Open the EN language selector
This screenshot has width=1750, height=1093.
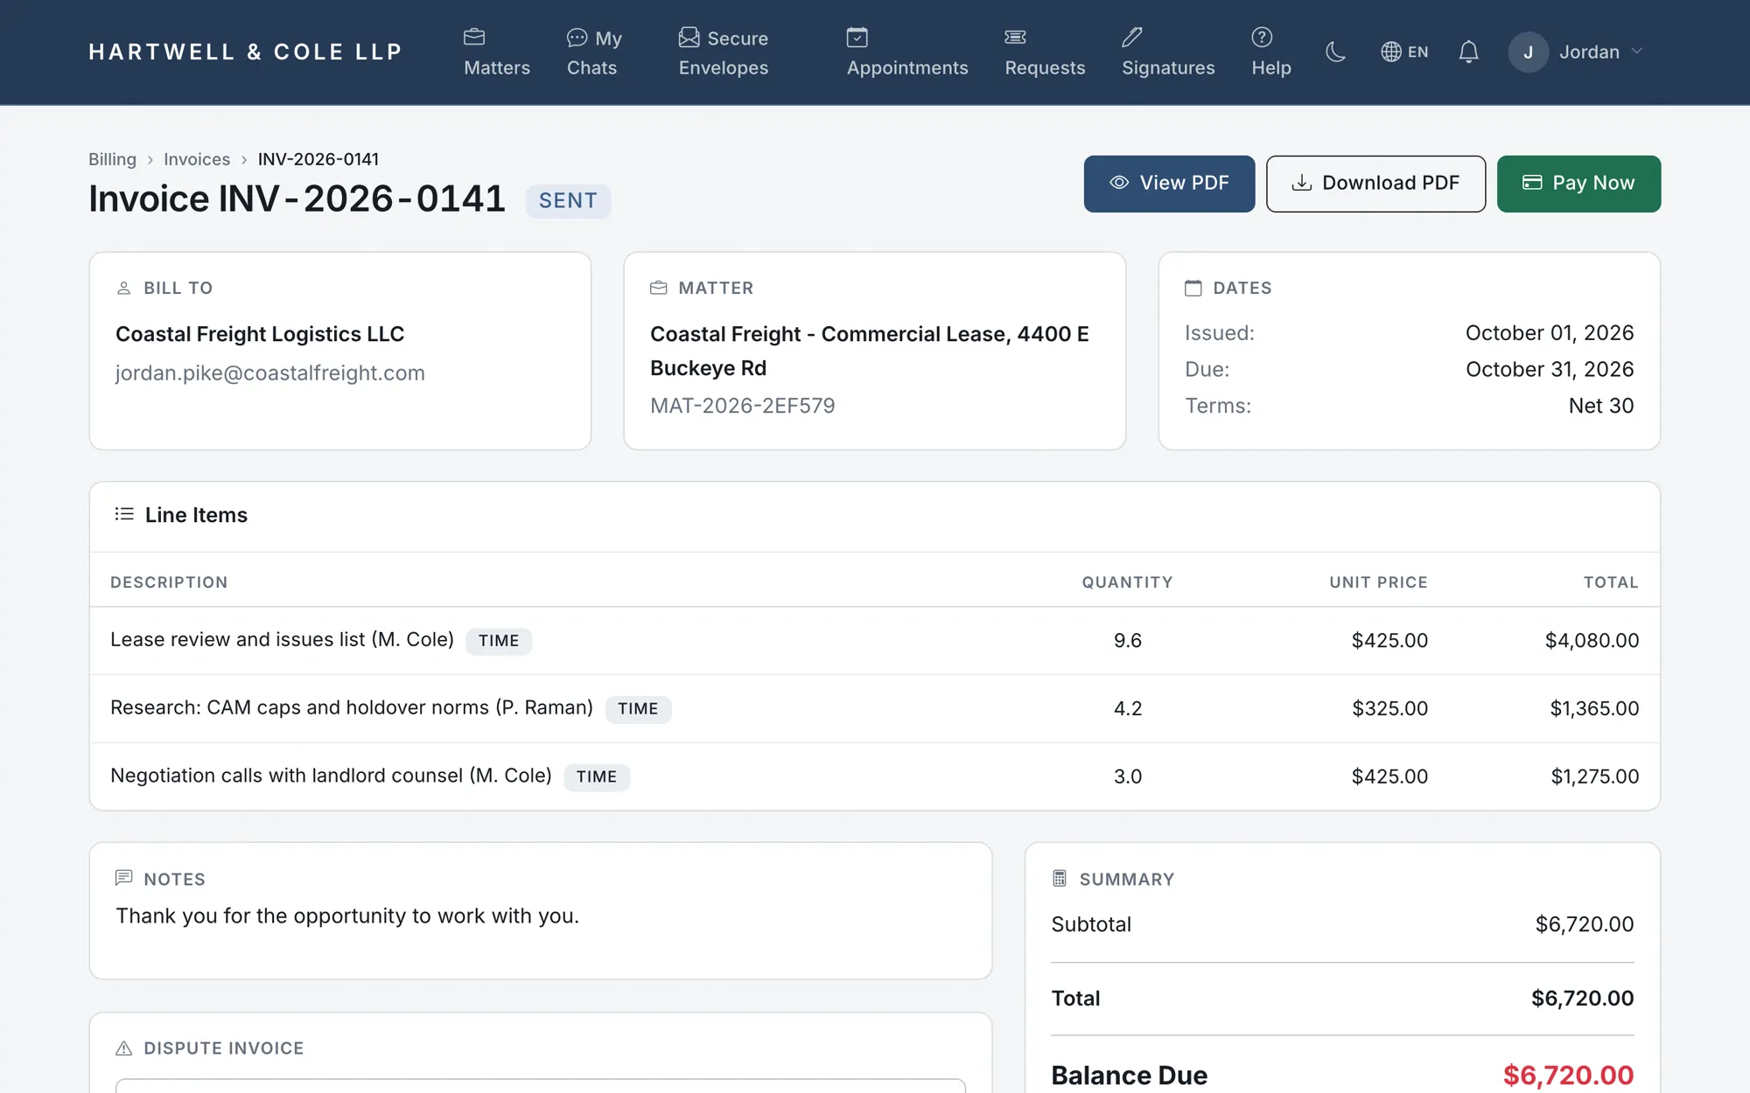1404,52
